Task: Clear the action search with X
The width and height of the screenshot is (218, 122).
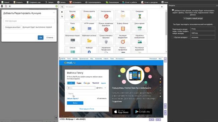Action: [x=162, y=7]
